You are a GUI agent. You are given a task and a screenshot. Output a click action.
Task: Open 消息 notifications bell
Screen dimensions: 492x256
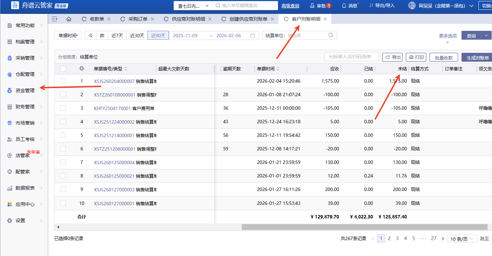[x=350, y=6]
